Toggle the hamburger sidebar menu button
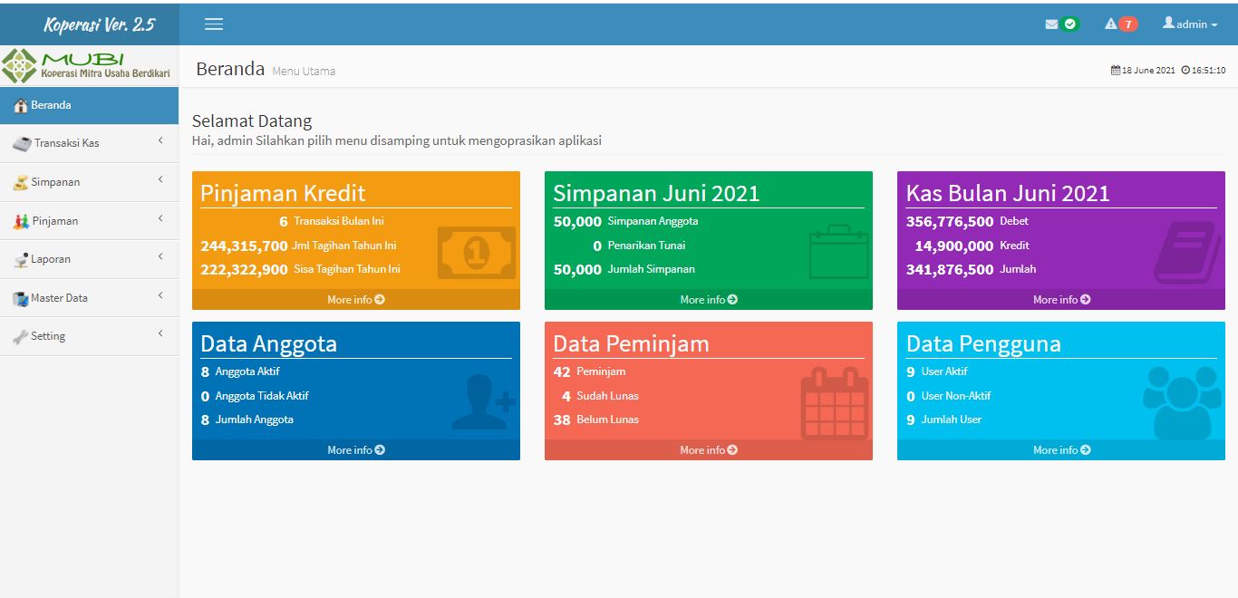 [214, 24]
